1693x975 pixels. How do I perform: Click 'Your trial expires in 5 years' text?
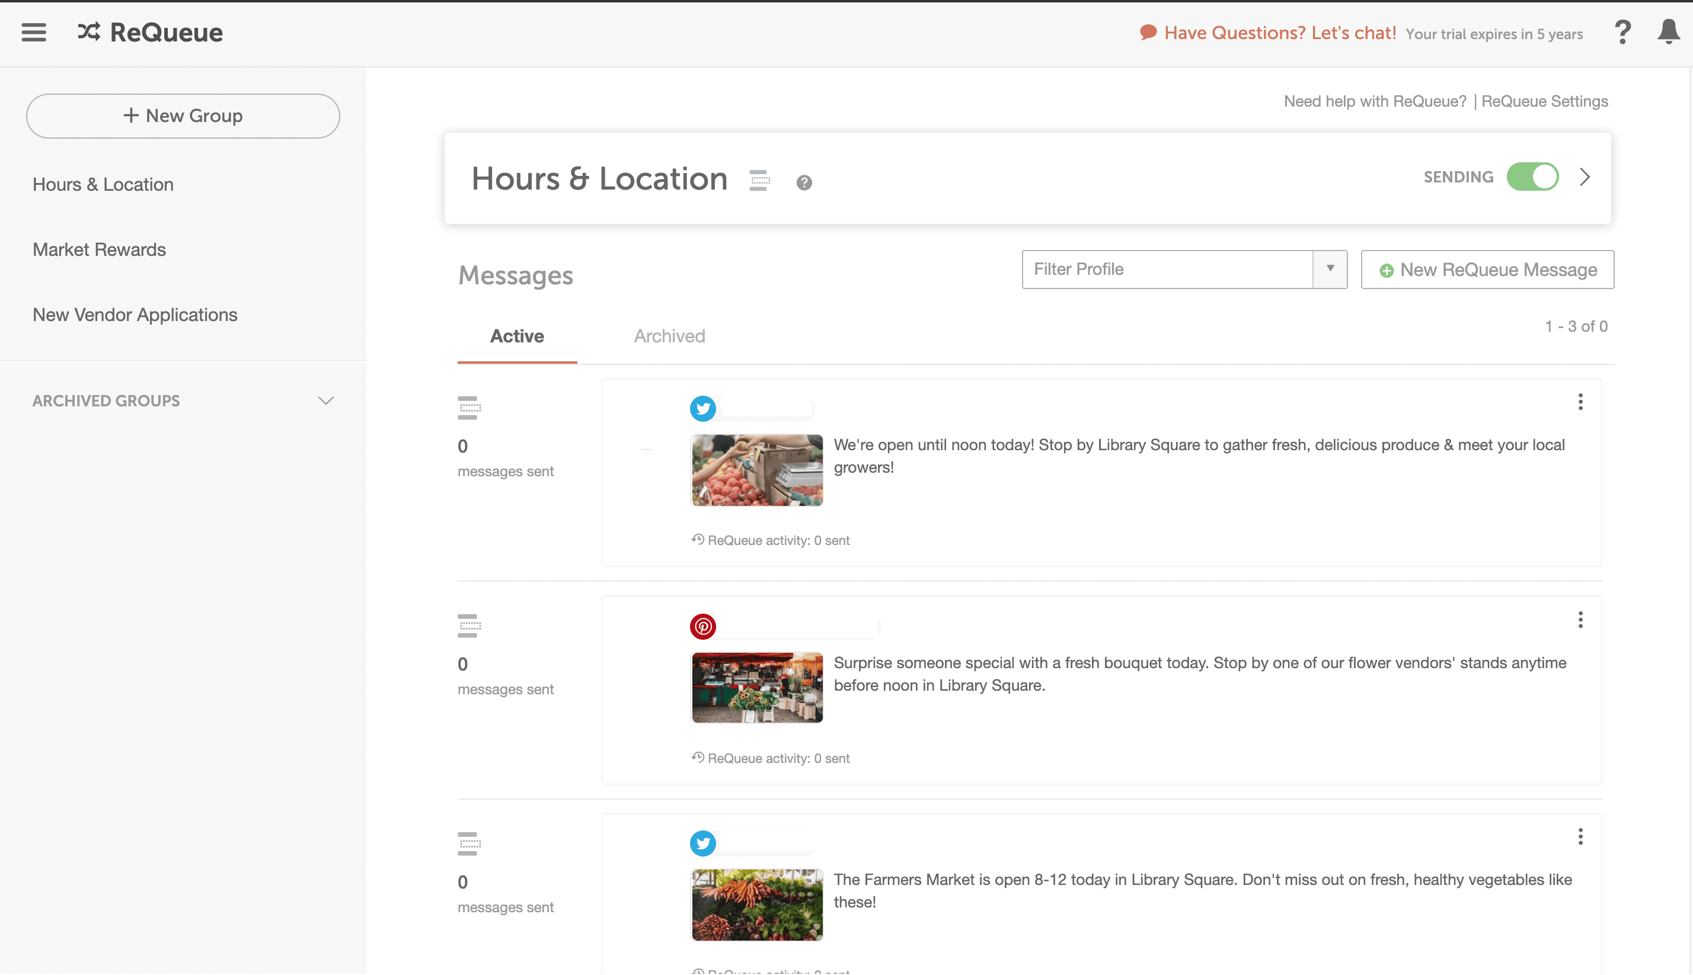(x=1493, y=34)
